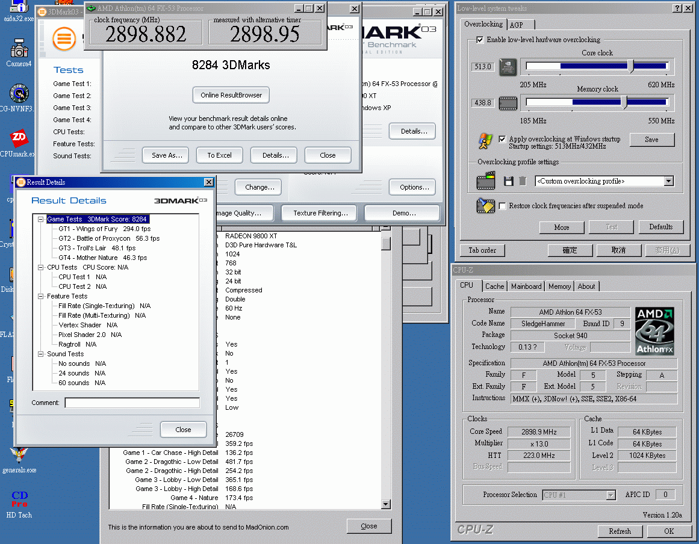
Task: Click core clock 513.0 value field
Action: [483, 67]
